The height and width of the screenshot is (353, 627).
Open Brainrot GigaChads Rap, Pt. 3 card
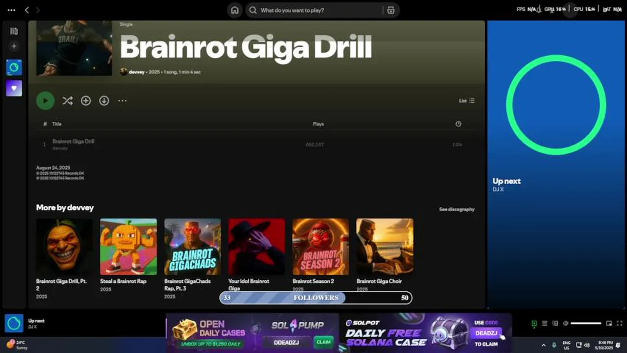(192, 258)
